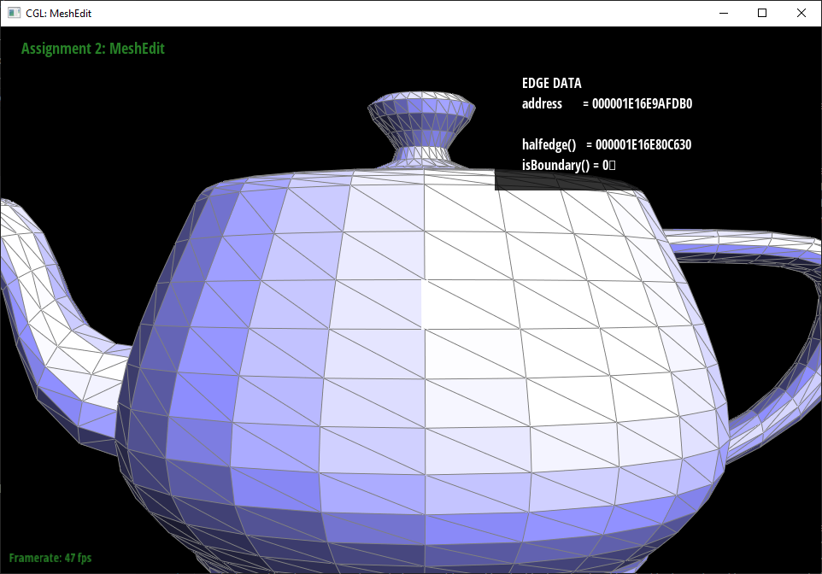Close the CGL: MeshEdit window
The width and height of the screenshot is (822, 574).
tap(801, 13)
